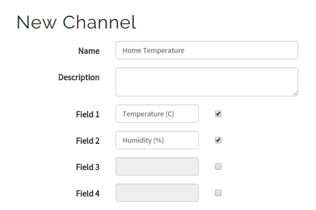Click the 'Field 4' label

coord(88,193)
